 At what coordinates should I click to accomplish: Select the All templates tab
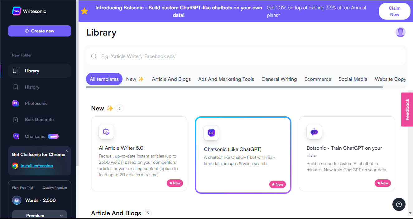point(104,79)
